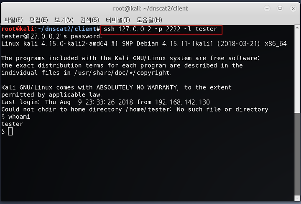Click the line 'The programs included with the Kali'

[130, 58]
